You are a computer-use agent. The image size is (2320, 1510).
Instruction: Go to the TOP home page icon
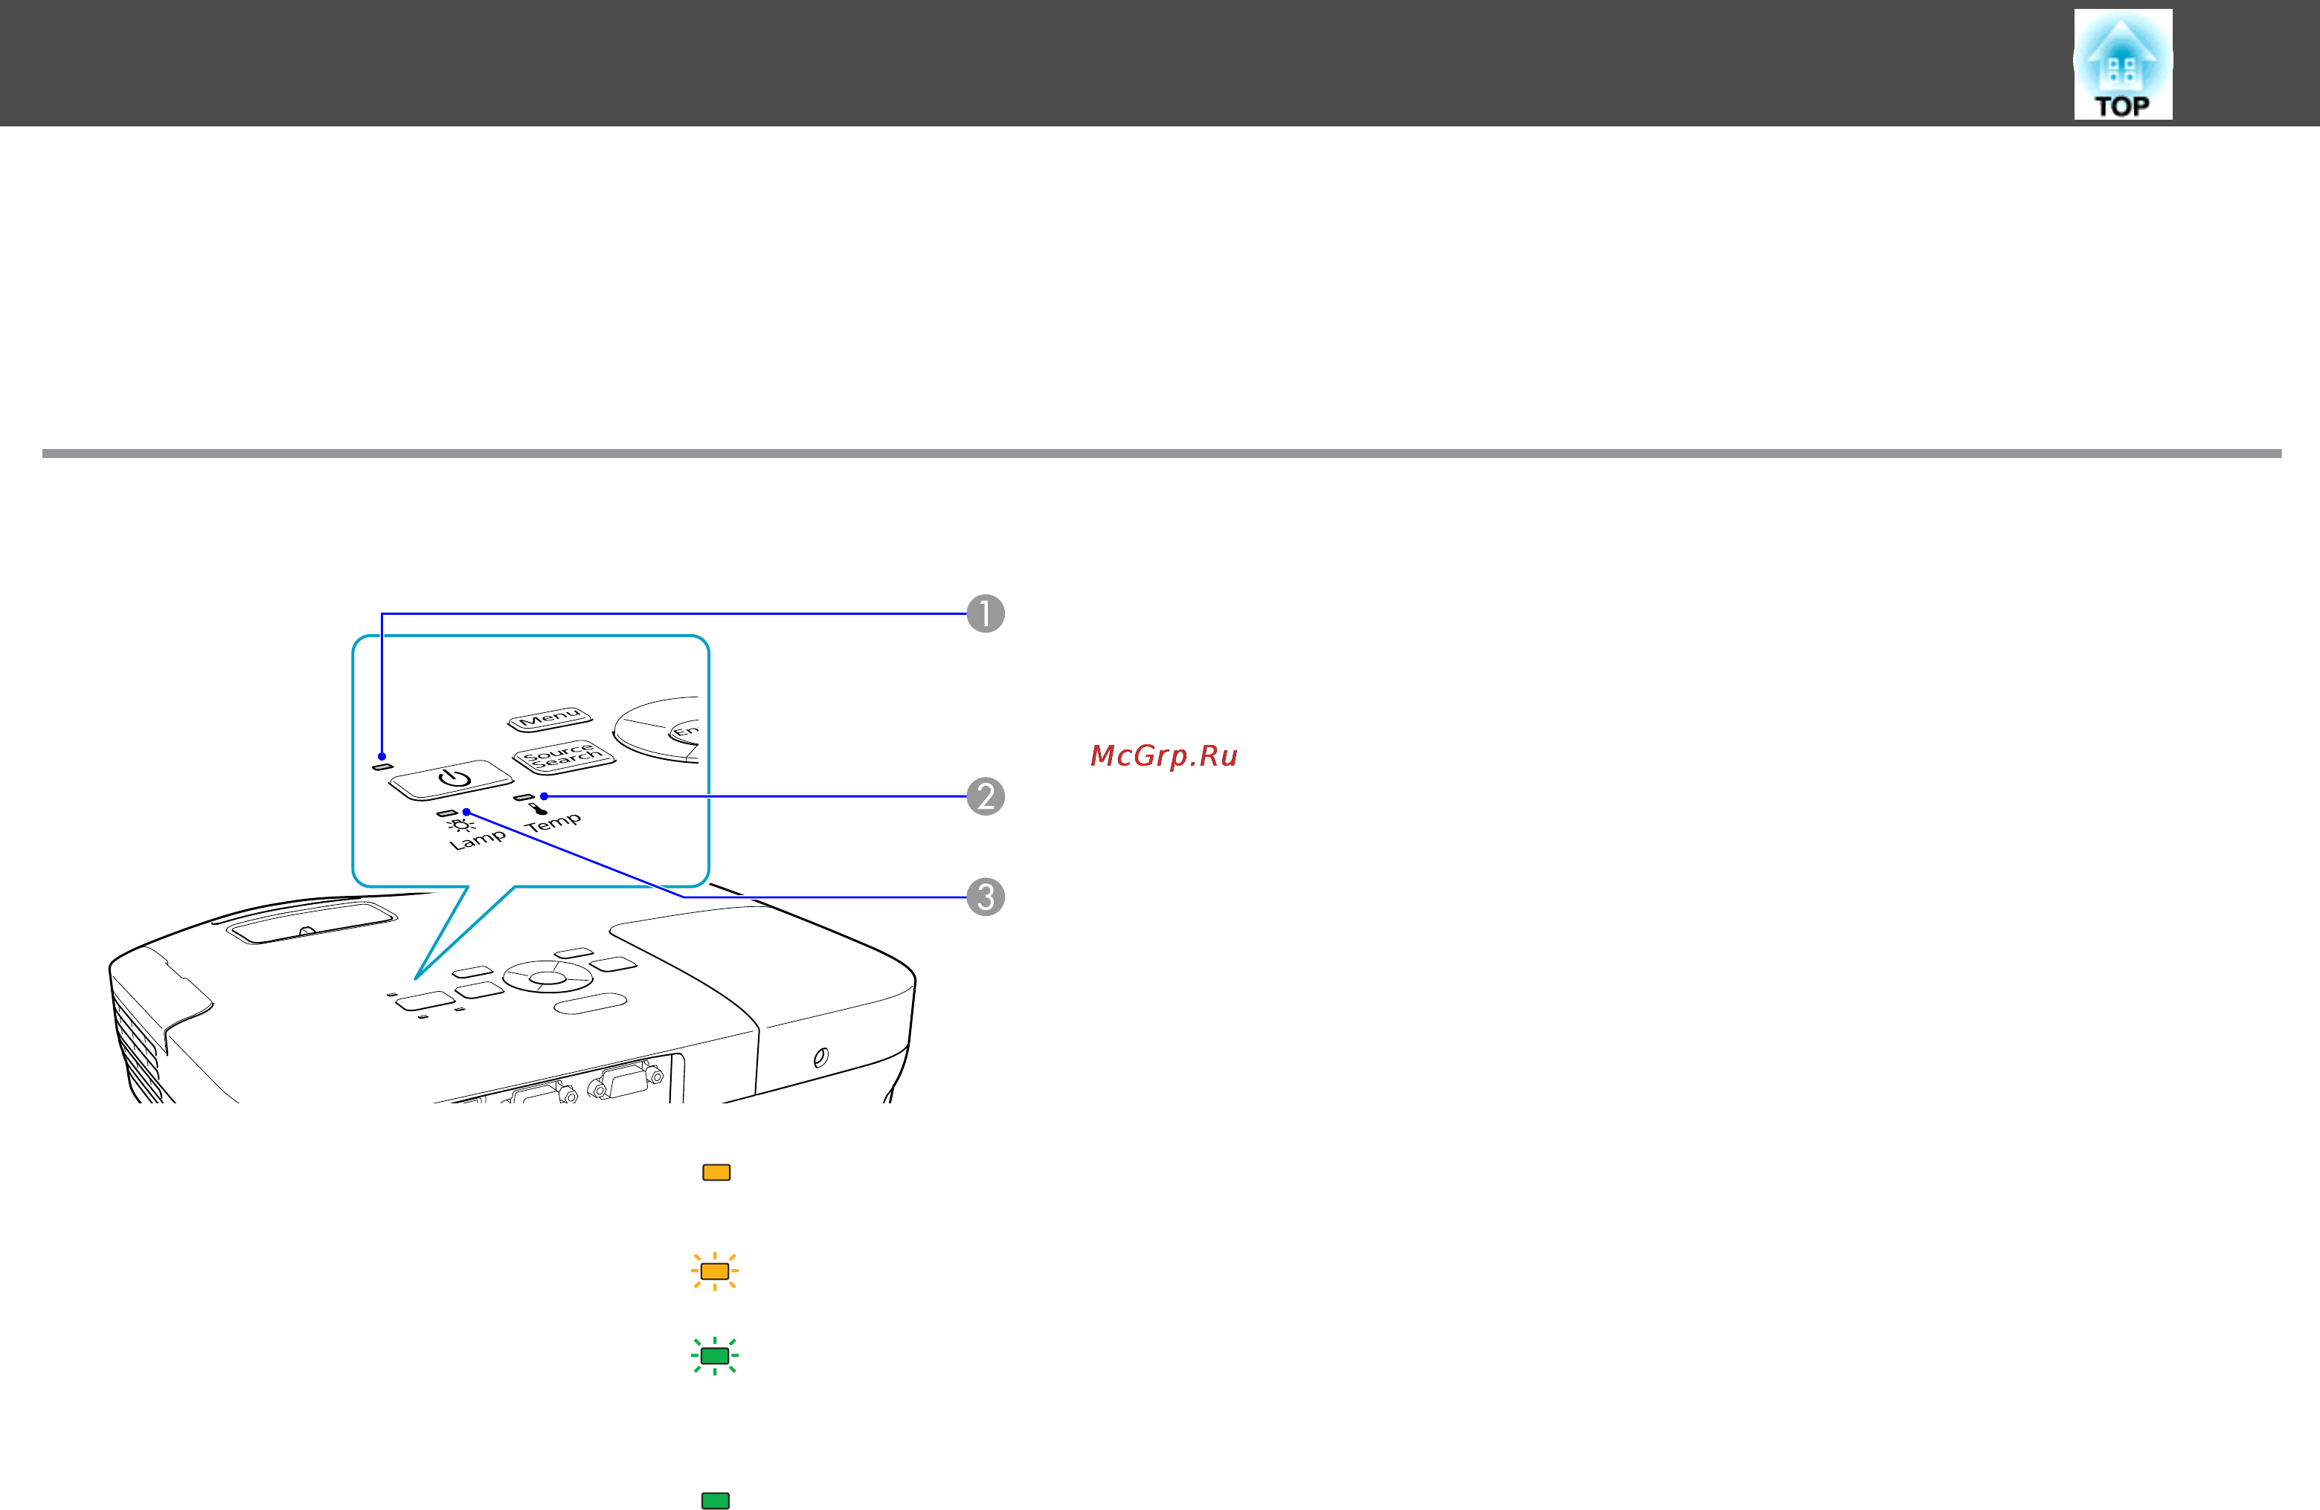click(2122, 64)
